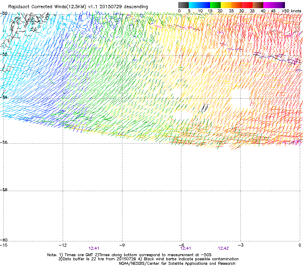Screen dimensions: 303x266
Task: Click the longitude label '-15'
Action: coord(4,245)
